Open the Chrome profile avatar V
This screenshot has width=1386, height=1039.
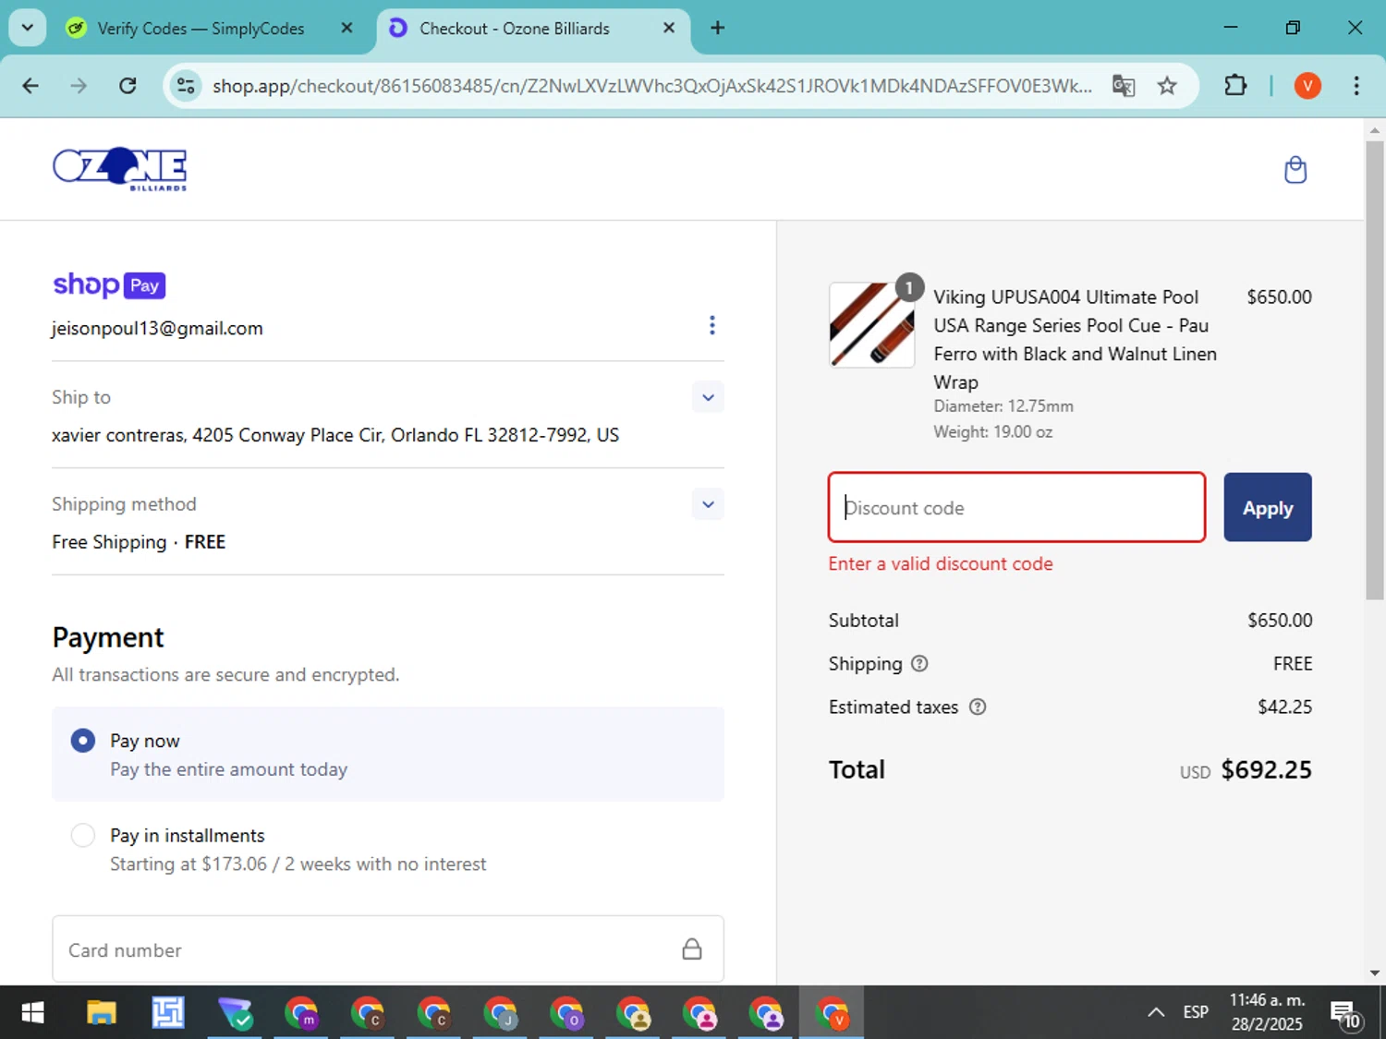click(1307, 86)
